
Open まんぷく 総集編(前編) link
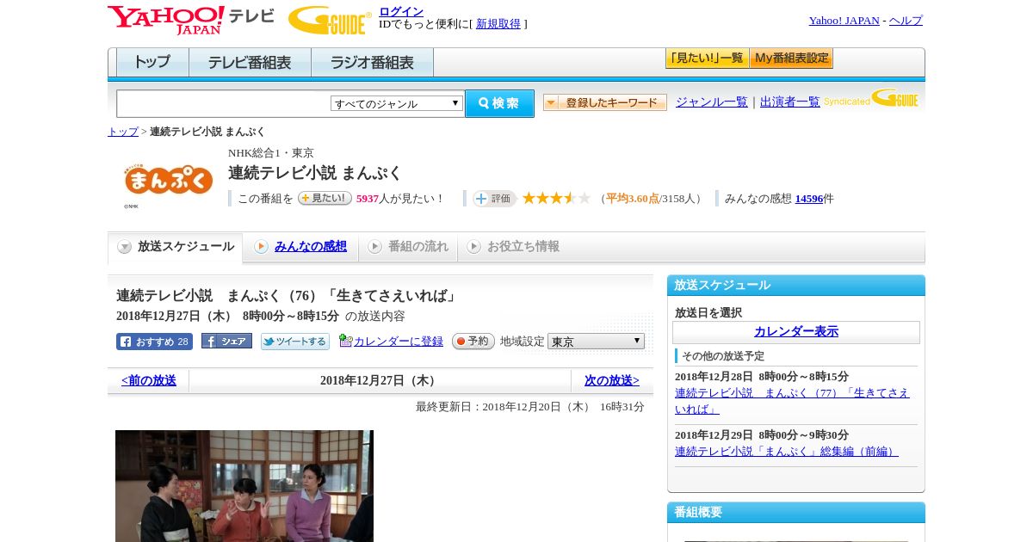tap(787, 452)
